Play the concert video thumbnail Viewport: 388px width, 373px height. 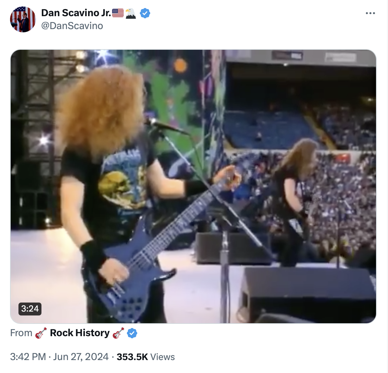coord(193,186)
